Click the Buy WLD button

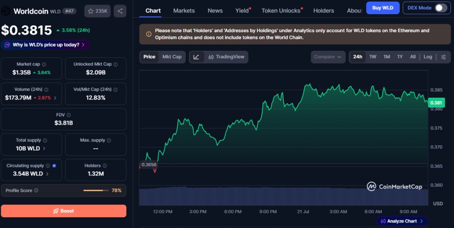tap(383, 8)
